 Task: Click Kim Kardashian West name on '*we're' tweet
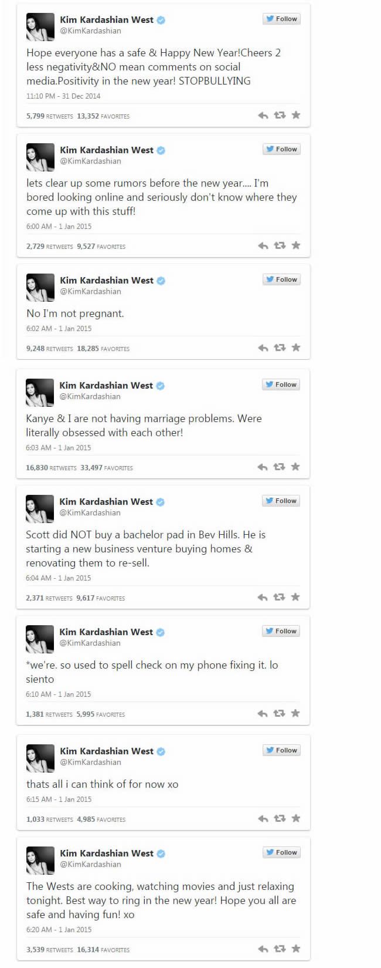click(x=106, y=632)
